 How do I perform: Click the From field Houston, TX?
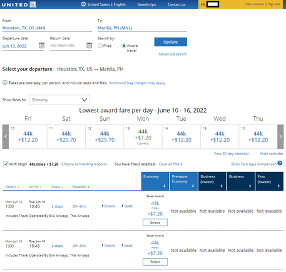47,28
